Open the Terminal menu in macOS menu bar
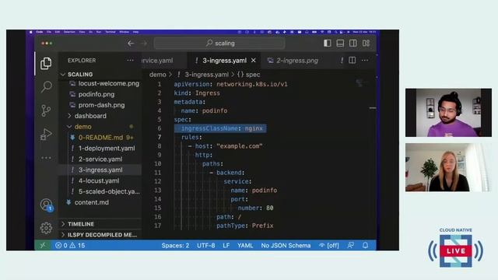Viewport: 498px width, 280px height. pos(110,32)
